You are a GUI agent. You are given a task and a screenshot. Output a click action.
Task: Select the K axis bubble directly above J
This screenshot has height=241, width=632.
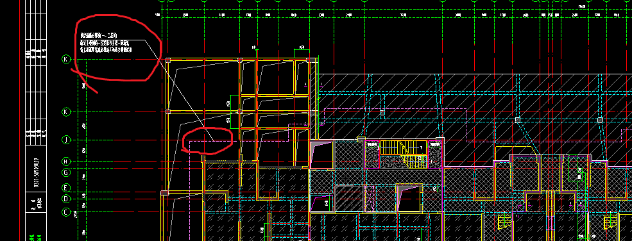(x=66, y=112)
